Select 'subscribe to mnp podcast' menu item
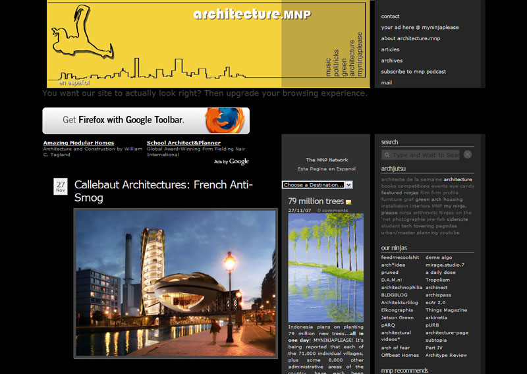This screenshot has height=374, width=527. click(x=413, y=72)
